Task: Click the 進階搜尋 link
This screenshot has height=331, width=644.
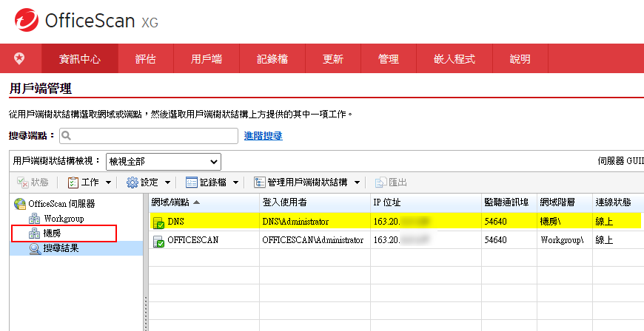Action: point(264,136)
